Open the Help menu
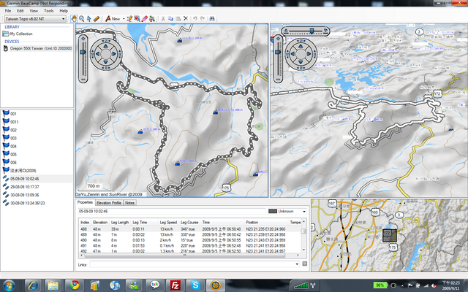468x292 pixels. tap(64, 11)
